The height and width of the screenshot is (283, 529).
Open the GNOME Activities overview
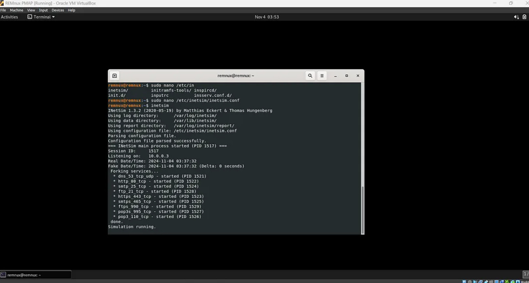pos(10,17)
